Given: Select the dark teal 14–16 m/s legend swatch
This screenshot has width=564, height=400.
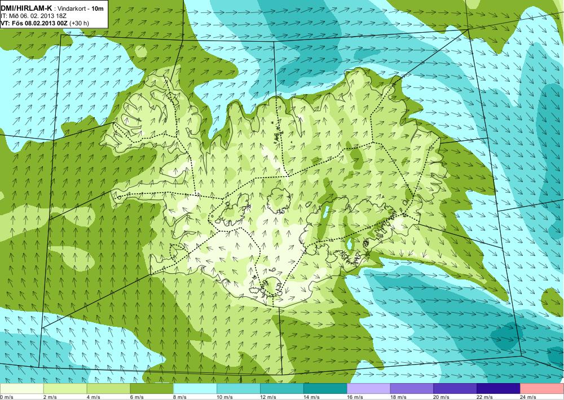Looking at the screenshot, I should [x=325, y=389].
